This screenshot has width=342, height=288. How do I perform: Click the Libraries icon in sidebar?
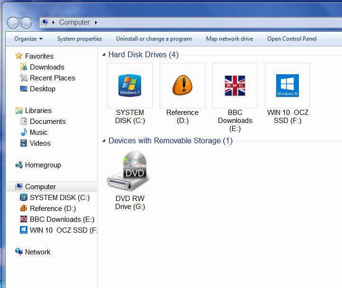click(19, 110)
